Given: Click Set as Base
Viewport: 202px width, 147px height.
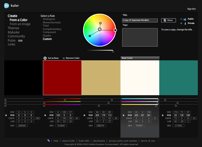Looking at the screenshot, I should (x=53, y=58).
